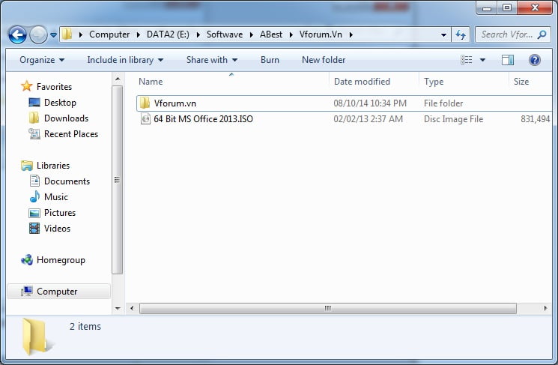
Task: Open the Pictures library
Action: [x=60, y=213]
